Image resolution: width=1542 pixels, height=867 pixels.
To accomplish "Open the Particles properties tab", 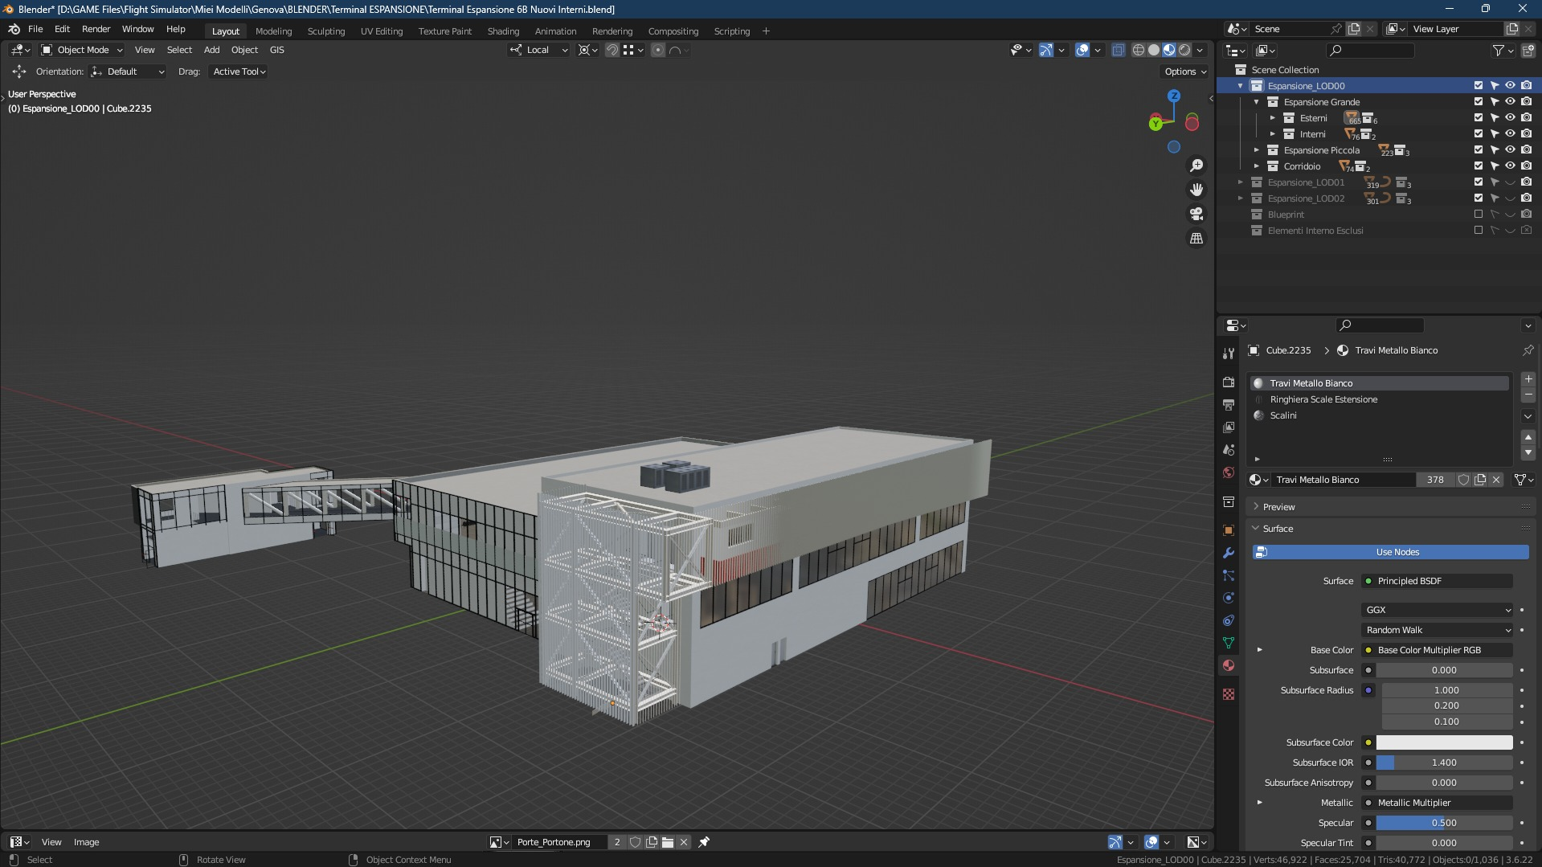I will point(1228,575).
